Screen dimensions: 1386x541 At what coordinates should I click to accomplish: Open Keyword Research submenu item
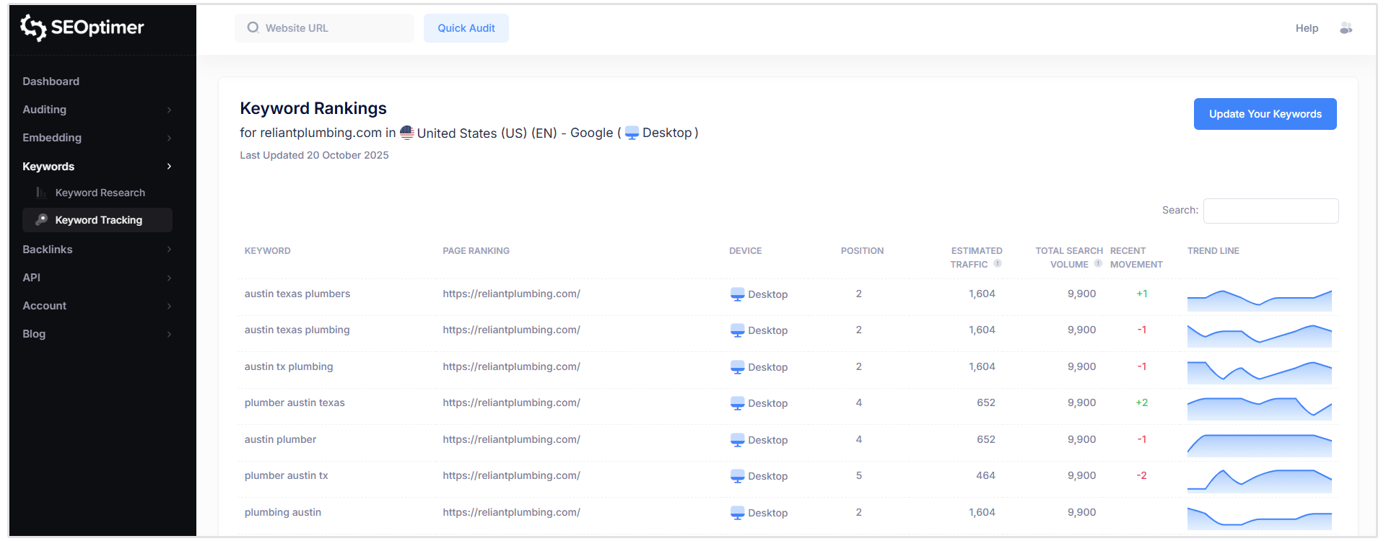[100, 193]
